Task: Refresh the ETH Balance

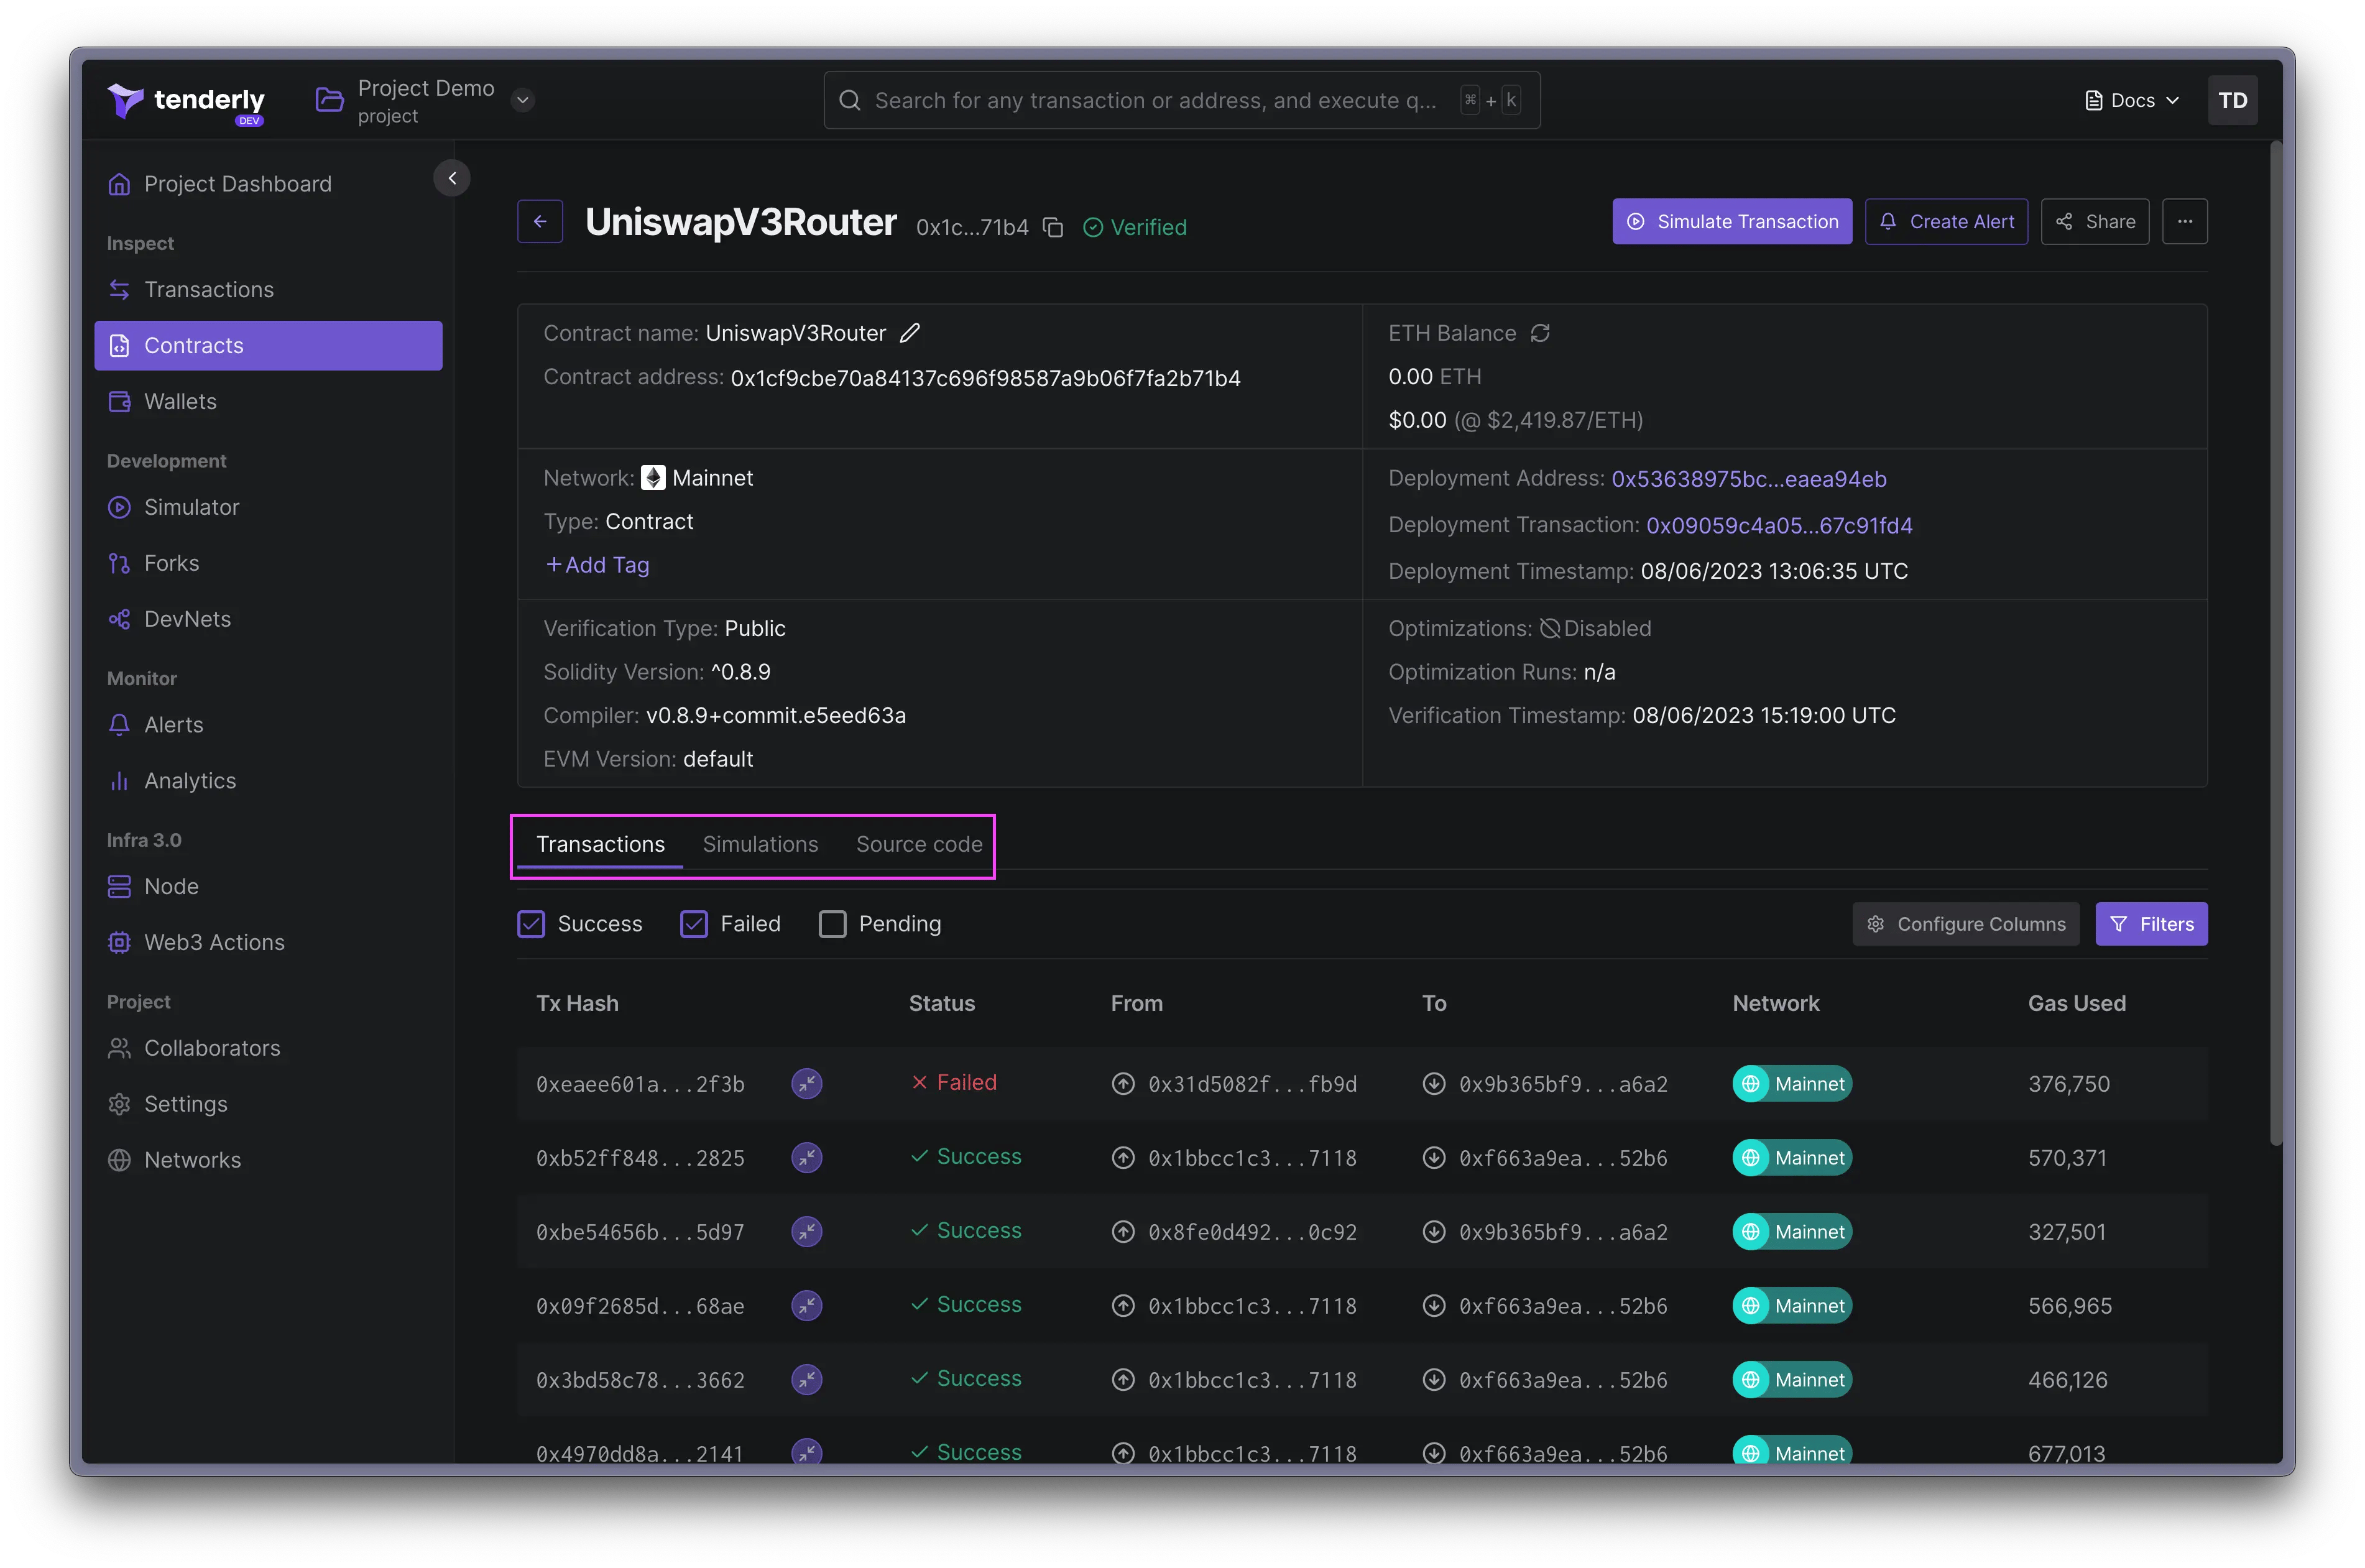Action: [x=1540, y=333]
